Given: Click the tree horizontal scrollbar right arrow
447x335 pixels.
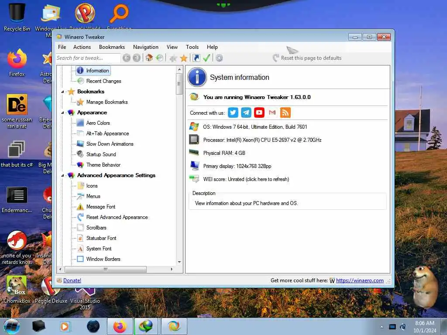Looking at the screenshot, I should 172,269.
